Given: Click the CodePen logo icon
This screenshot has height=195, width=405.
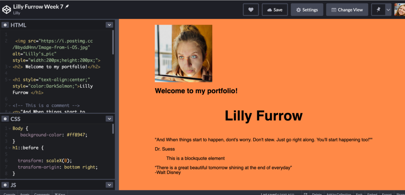Looking at the screenshot, I should tap(6, 9).
